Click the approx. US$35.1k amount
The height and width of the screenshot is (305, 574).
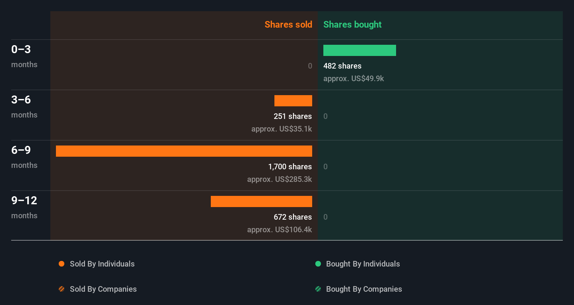281,129
